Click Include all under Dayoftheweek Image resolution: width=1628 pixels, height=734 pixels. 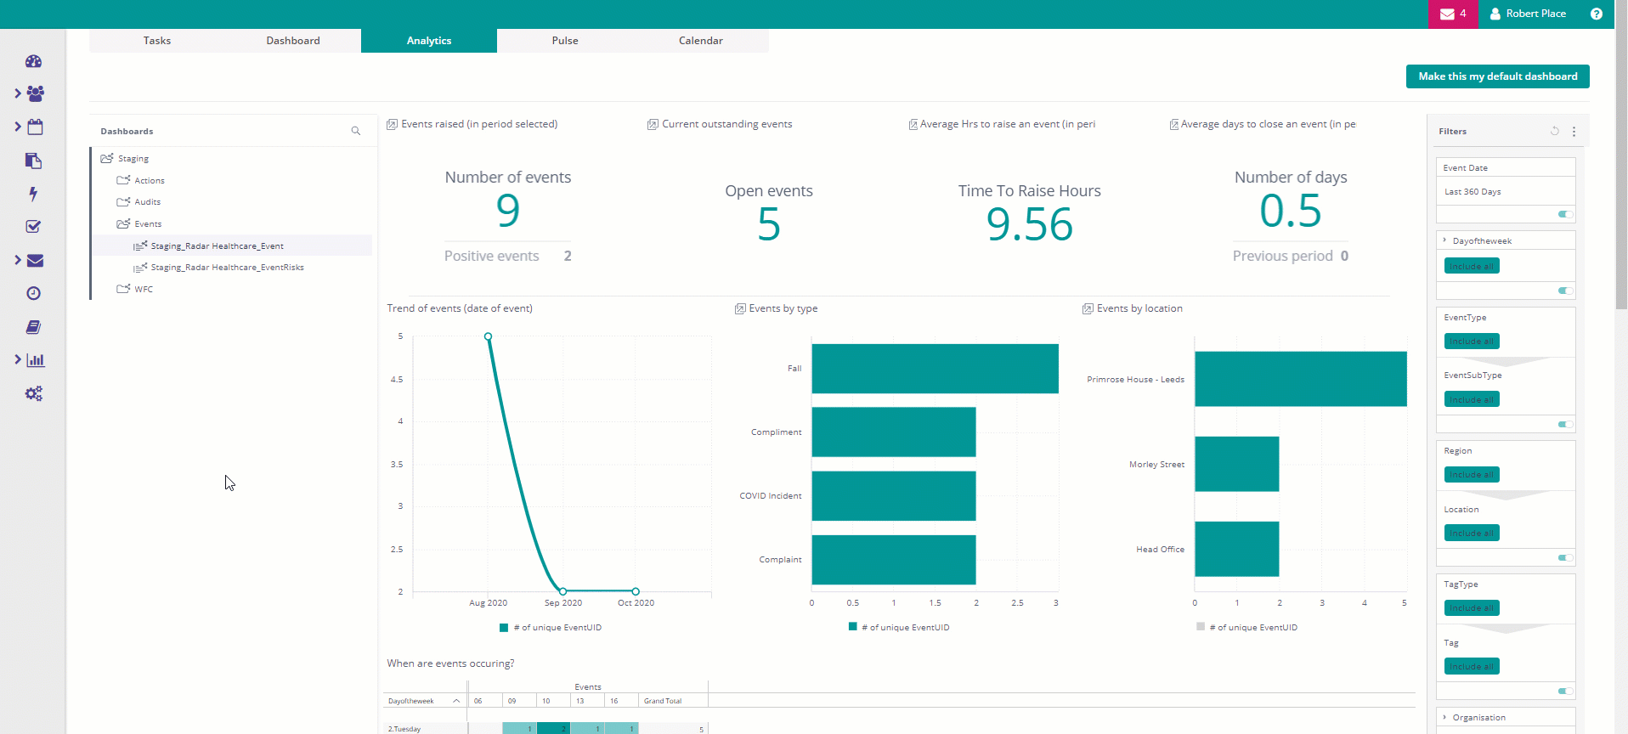coord(1472,266)
